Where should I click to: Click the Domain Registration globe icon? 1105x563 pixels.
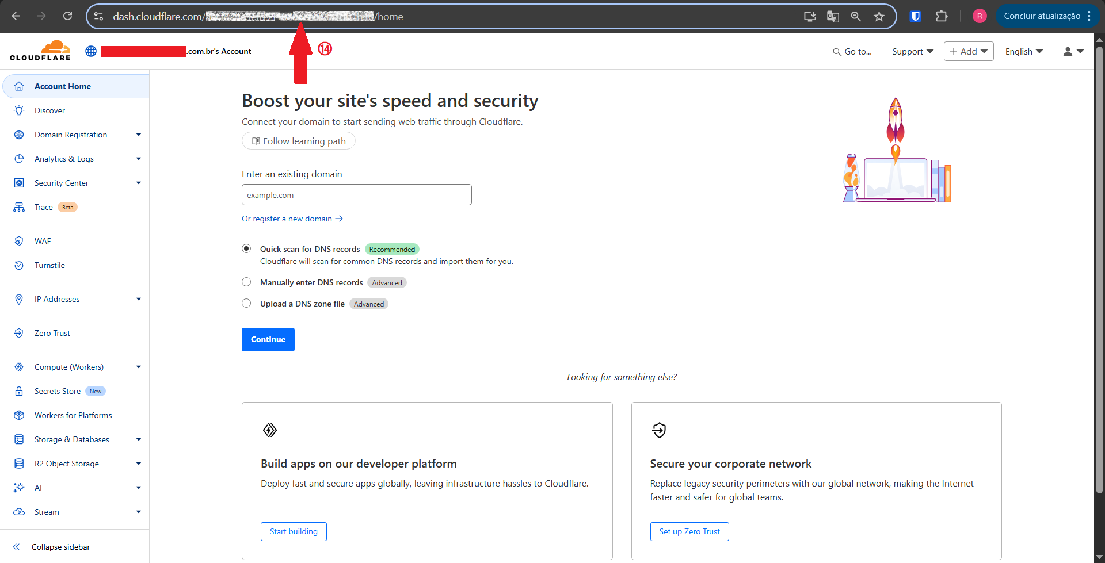pos(19,135)
